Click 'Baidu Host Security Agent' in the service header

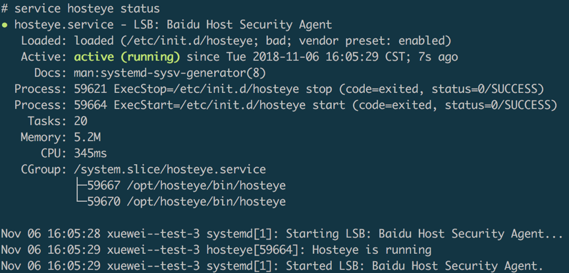click(x=249, y=24)
